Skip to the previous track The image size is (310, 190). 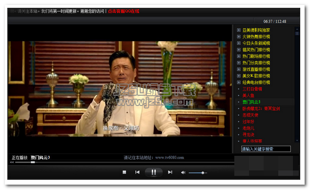[137, 172]
